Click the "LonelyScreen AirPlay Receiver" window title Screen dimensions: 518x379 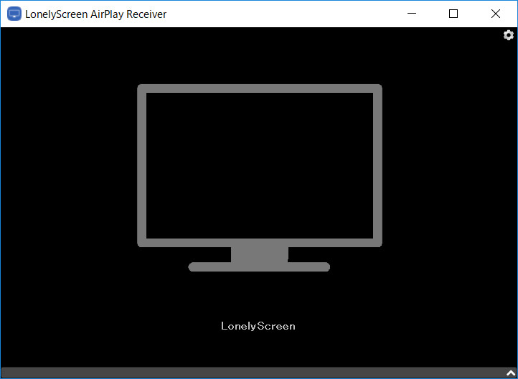(x=96, y=14)
